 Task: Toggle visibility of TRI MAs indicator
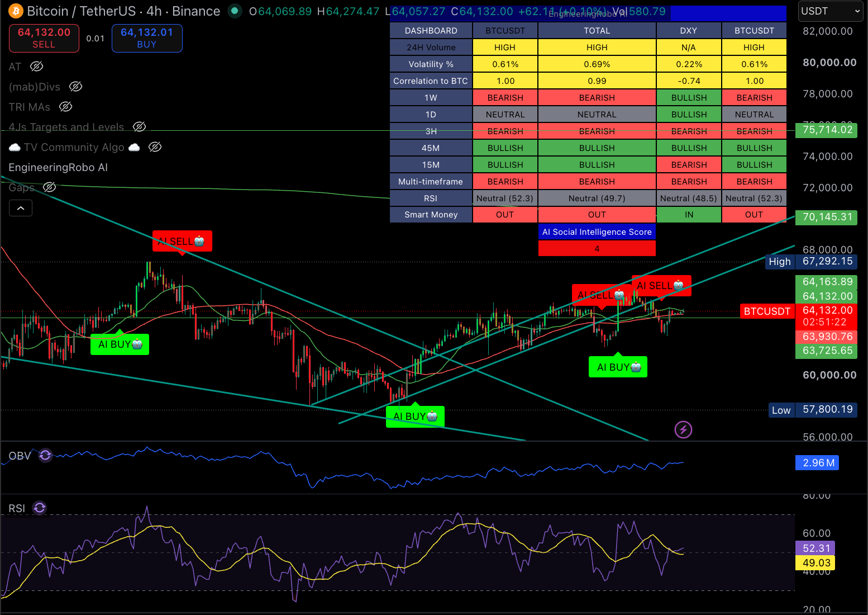pyautogui.click(x=65, y=107)
